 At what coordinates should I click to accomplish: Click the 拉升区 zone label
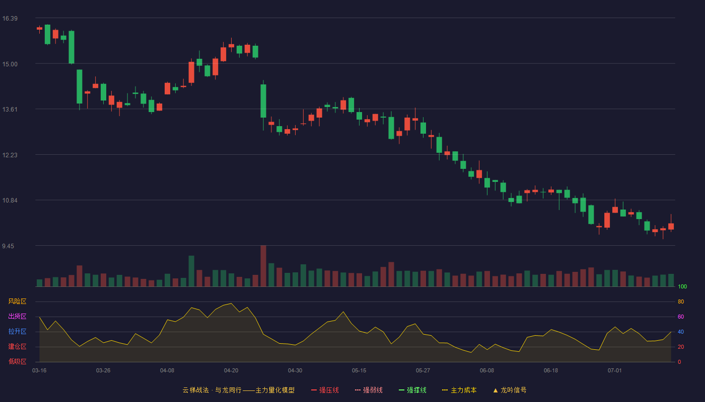(x=17, y=332)
